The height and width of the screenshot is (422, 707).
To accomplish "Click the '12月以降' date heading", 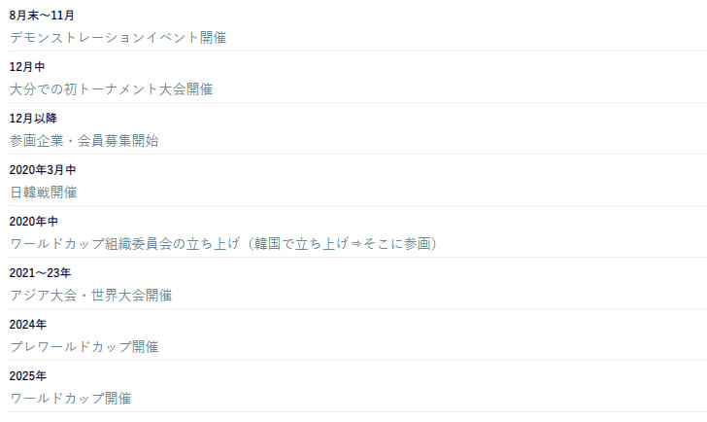I will [33, 119].
